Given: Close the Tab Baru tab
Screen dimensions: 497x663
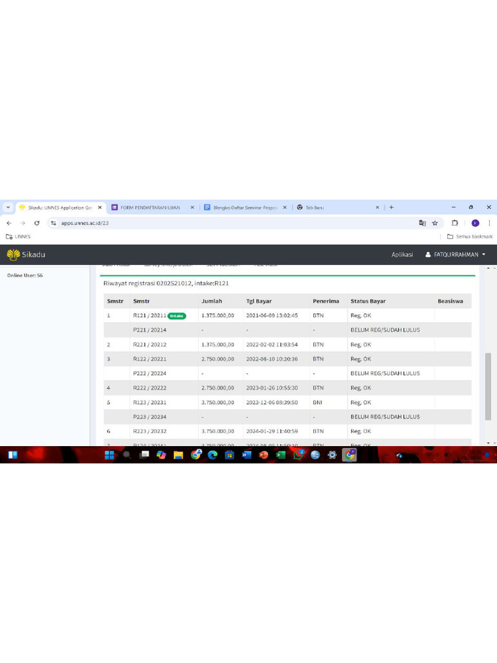Looking at the screenshot, I should (377, 208).
